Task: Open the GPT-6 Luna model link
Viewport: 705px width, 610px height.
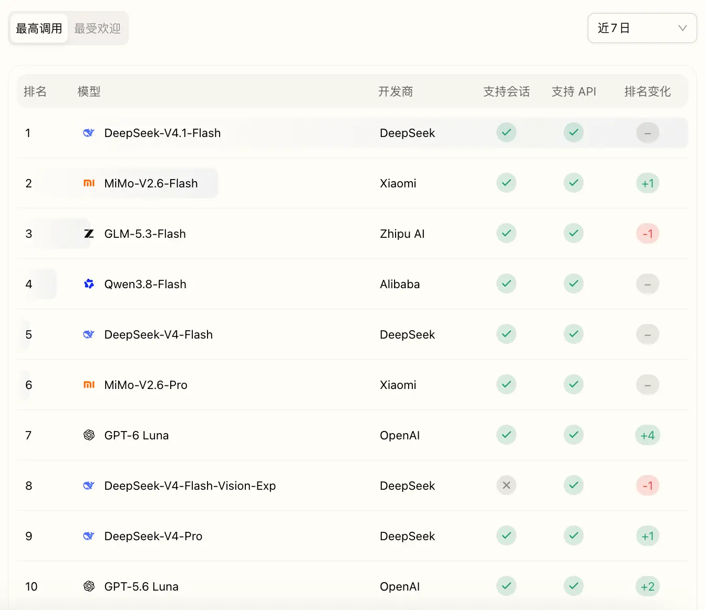Action: pyautogui.click(x=137, y=435)
